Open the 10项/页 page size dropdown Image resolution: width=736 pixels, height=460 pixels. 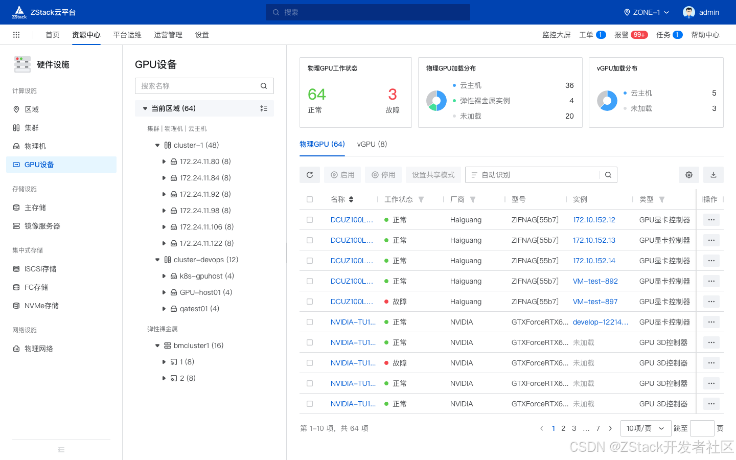645,428
